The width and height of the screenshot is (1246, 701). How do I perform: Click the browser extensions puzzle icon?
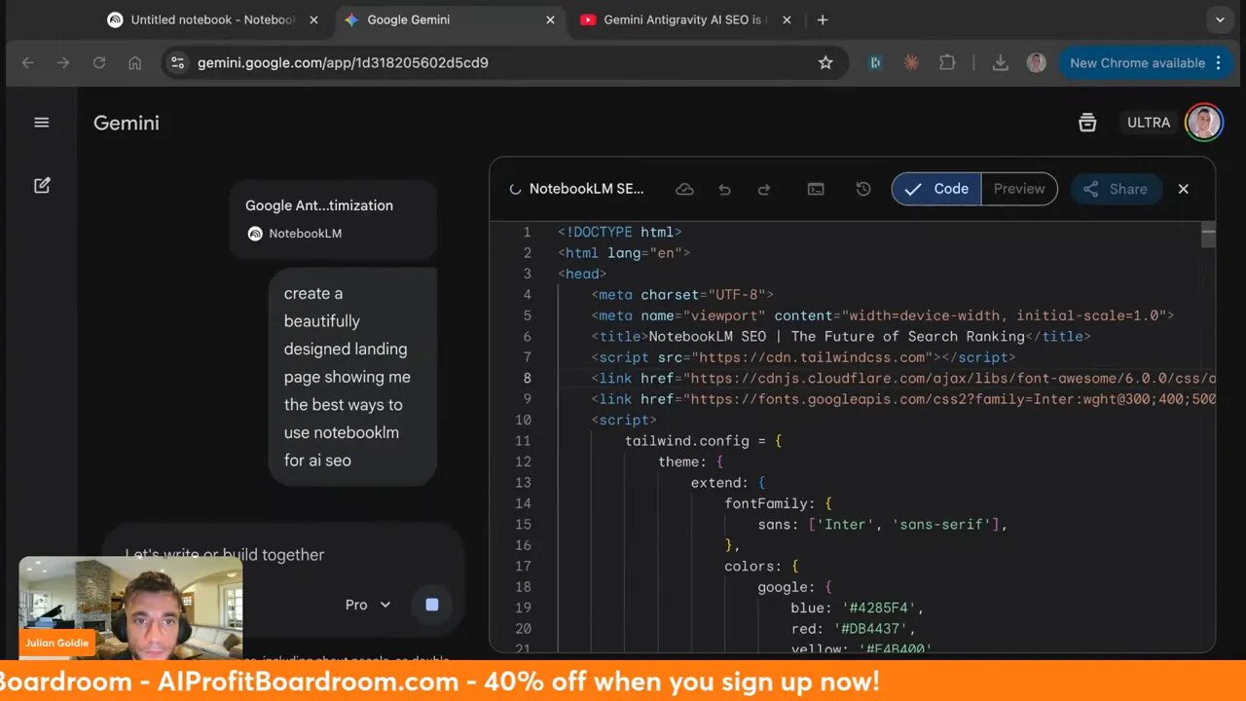pyautogui.click(x=947, y=61)
